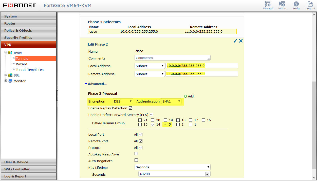This screenshot has width=317, height=181.
Task: Open the Video tutorials icon
Action: [x=282, y=5]
